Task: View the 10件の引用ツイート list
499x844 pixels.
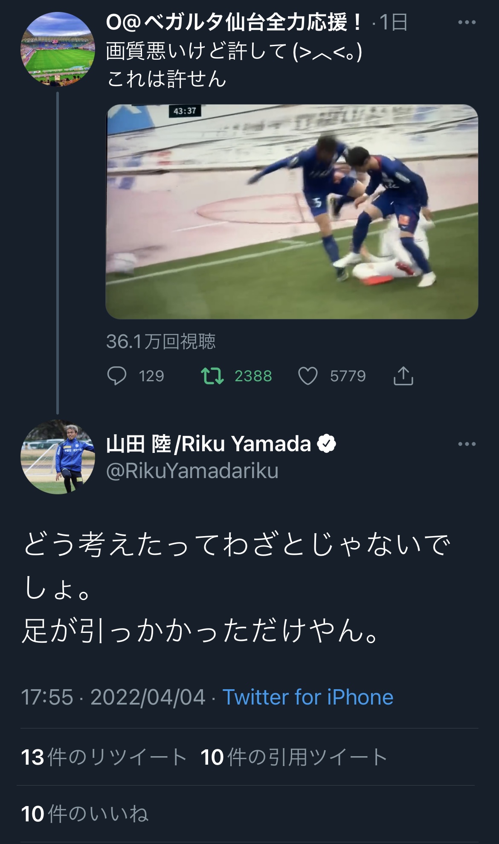Action: (x=294, y=757)
